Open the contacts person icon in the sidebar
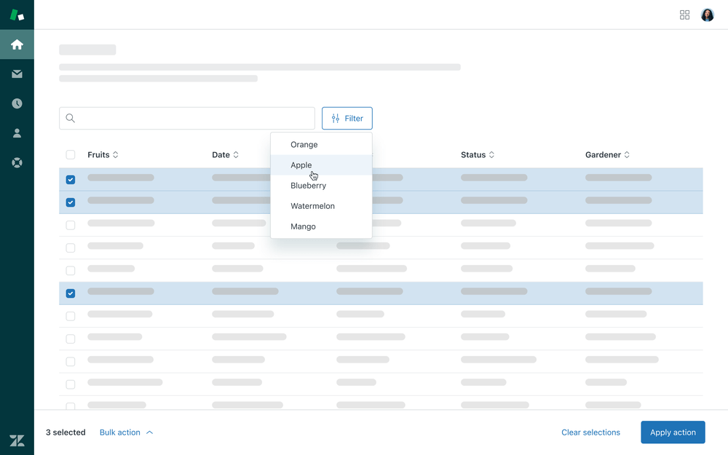Image resolution: width=728 pixels, height=455 pixels. pos(17,132)
